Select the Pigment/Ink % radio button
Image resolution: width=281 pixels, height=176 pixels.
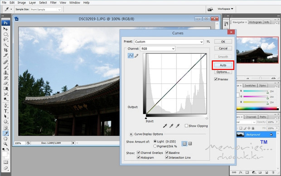tap(155, 146)
